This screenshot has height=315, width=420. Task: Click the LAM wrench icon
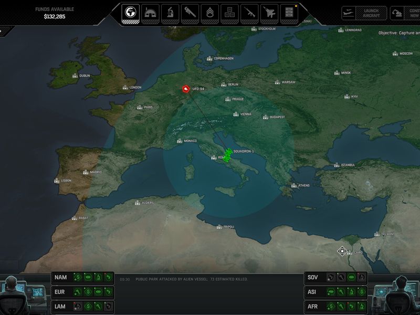click(x=98, y=307)
